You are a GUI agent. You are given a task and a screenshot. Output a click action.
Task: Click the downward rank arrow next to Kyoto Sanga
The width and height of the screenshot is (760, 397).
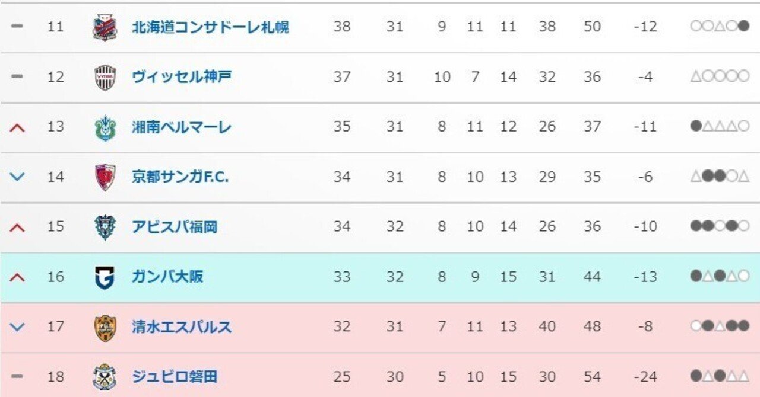click(16, 176)
